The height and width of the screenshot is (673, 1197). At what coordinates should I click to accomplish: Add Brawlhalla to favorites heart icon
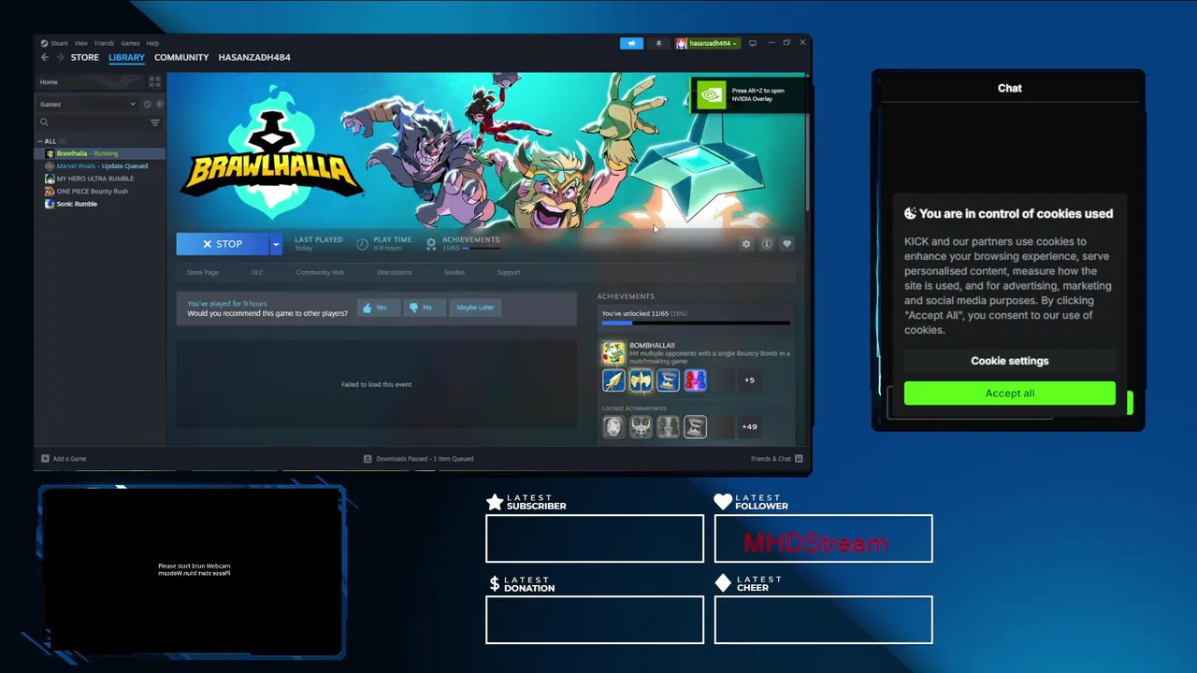(x=787, y=244)
